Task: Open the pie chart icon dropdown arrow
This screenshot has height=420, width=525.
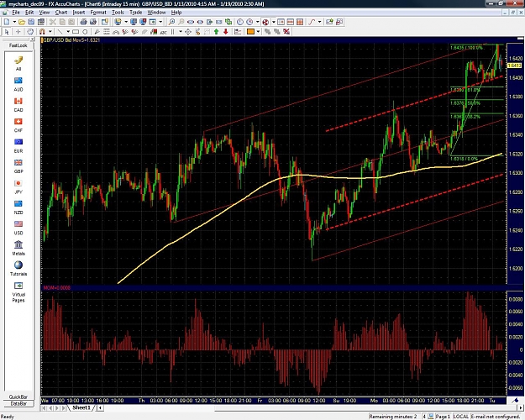Action: pyautogui.click(x=273, y=22)
